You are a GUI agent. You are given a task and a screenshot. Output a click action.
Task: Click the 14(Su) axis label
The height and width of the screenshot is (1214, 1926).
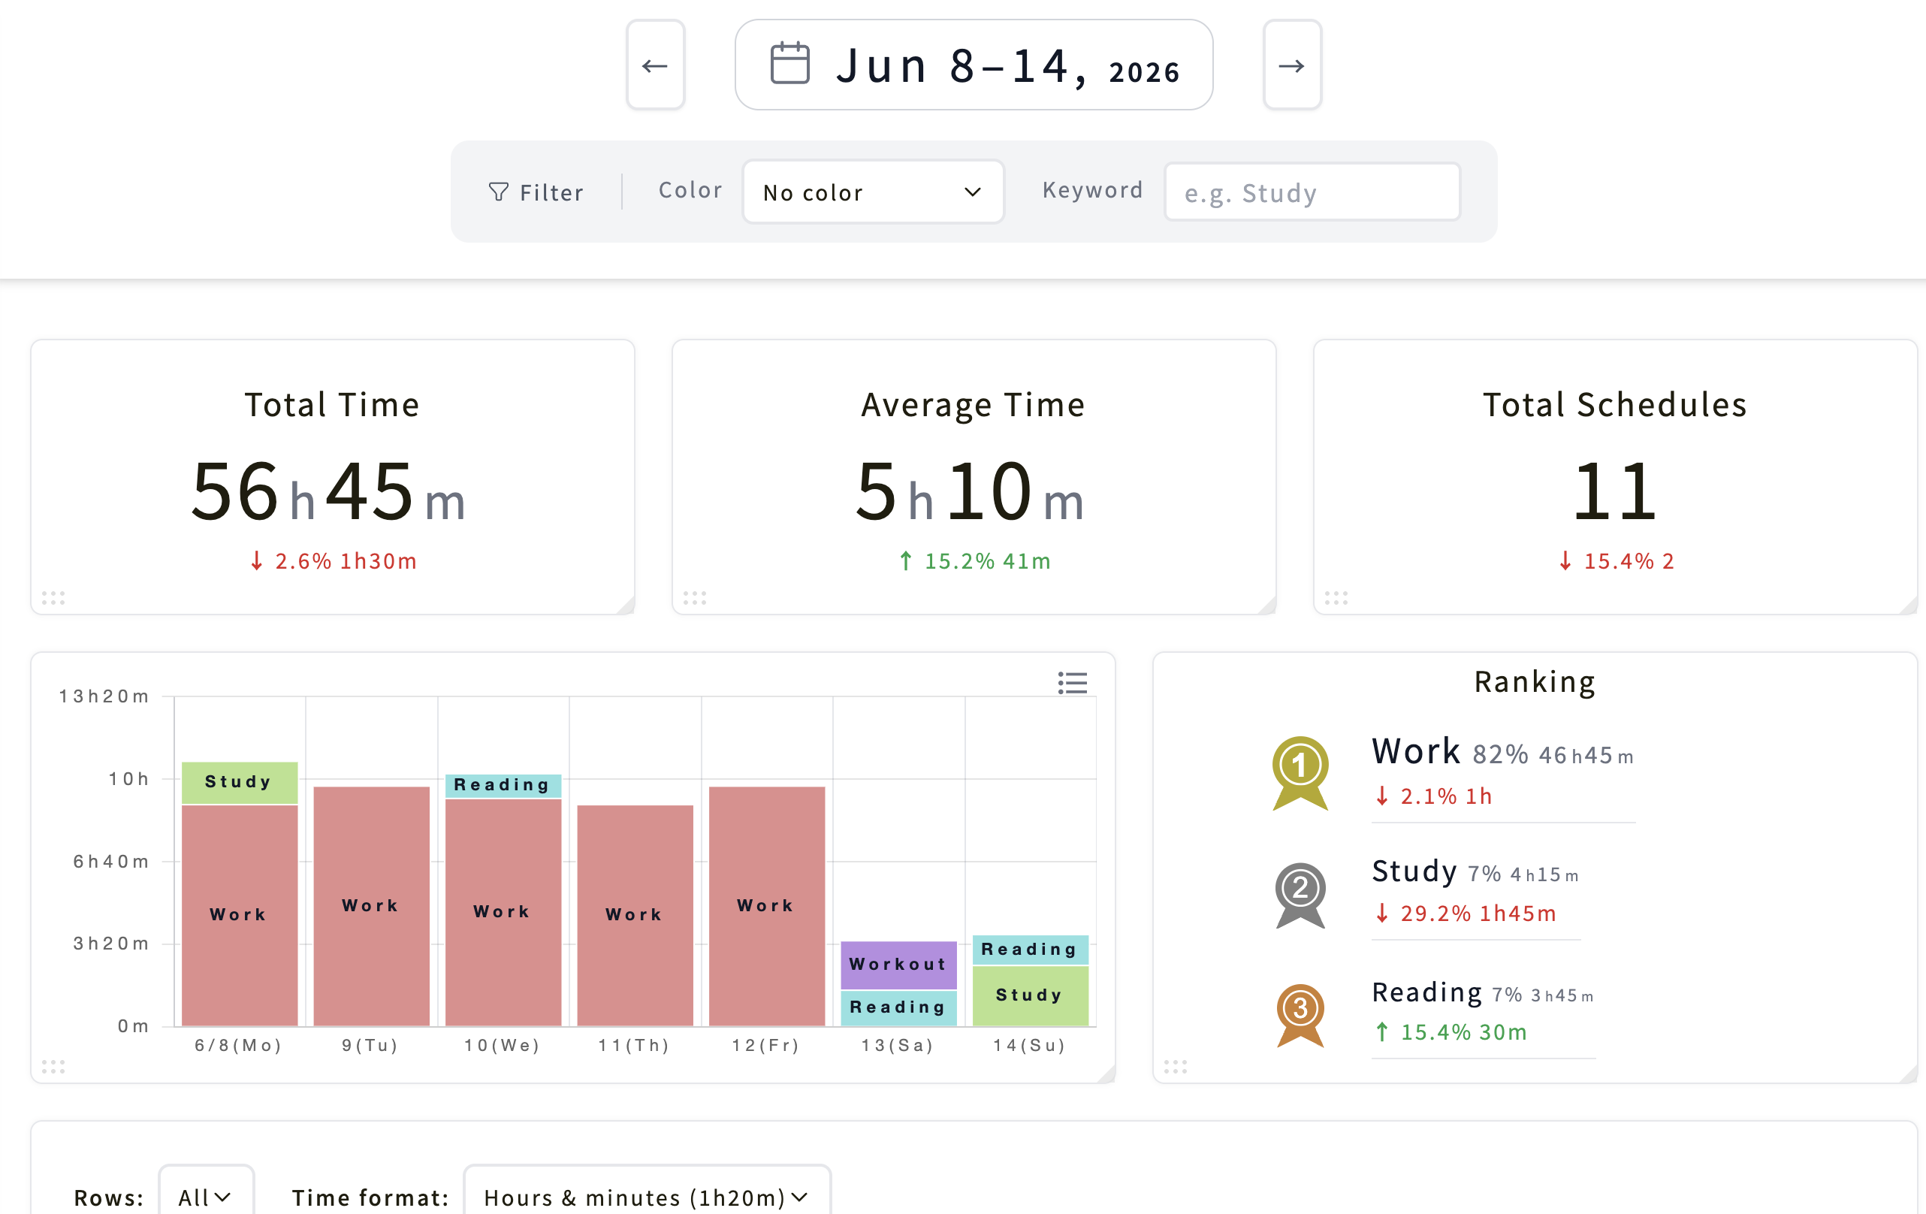pyautogui.click(x=1030, y=1045)
